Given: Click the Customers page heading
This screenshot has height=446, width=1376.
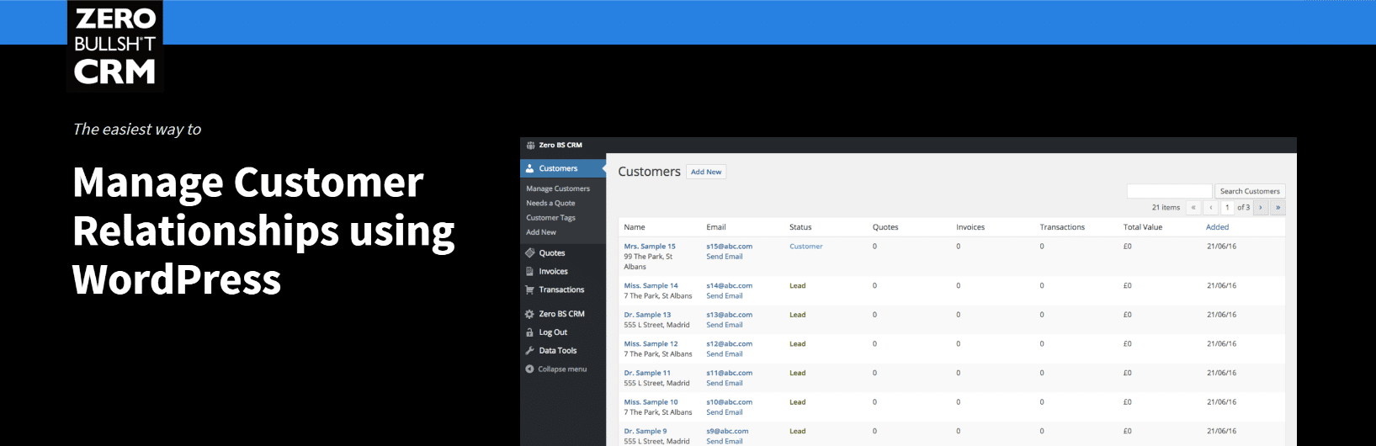Looking at the screenshot, I should click(x=649, y=172).
